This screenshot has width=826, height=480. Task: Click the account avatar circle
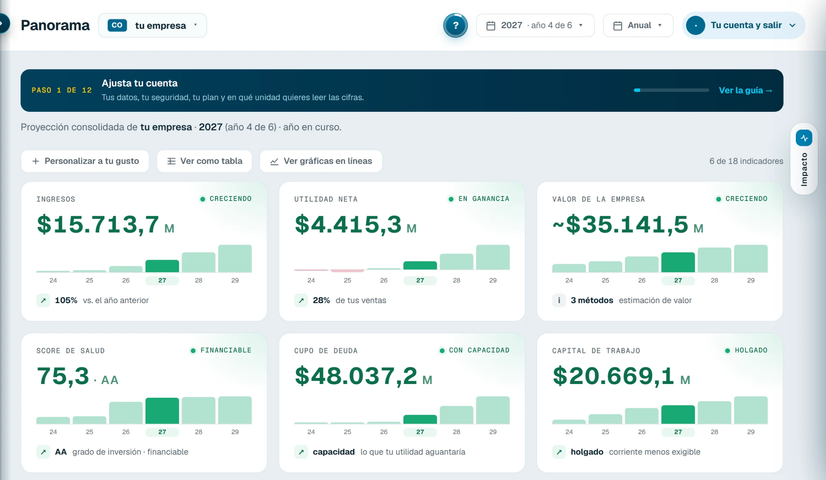tap(696, 25)
